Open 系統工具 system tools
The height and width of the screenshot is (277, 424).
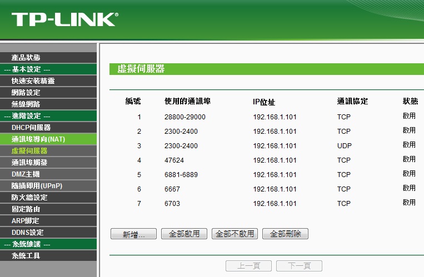[x=26, y=256]
